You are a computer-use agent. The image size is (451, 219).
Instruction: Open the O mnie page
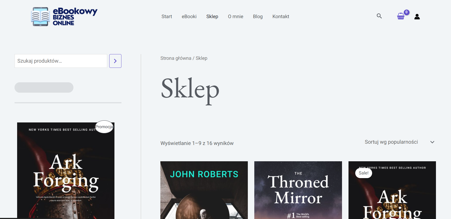click(x=235, y=17)
